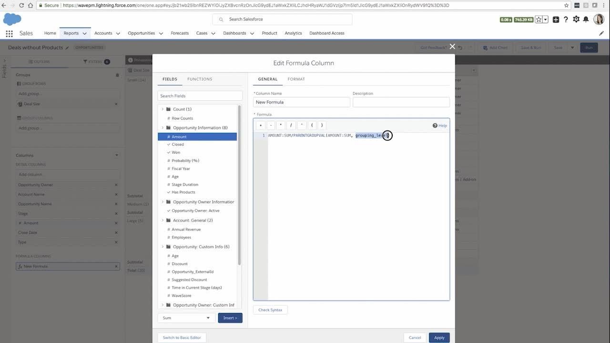Open formula Help link
The height and width of the screenshot is (343, 610).
click(x=440, y=126)
